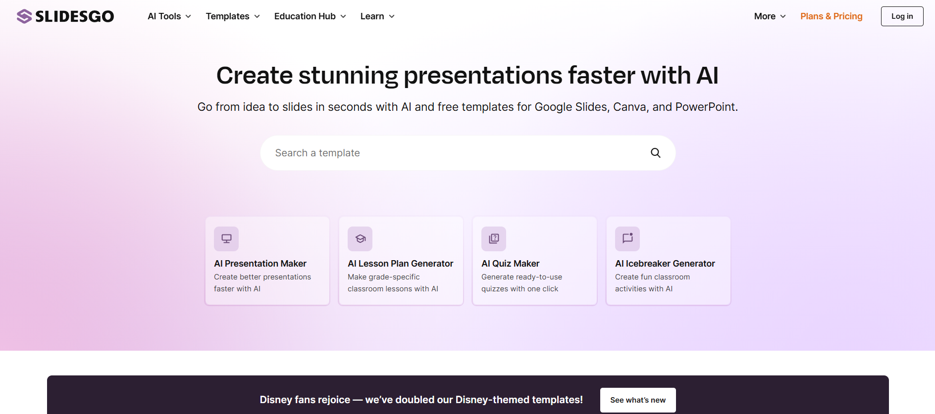Screen dimensions: 935x414
Task: Click the Slidesgo logo
Action: point(65,16)
